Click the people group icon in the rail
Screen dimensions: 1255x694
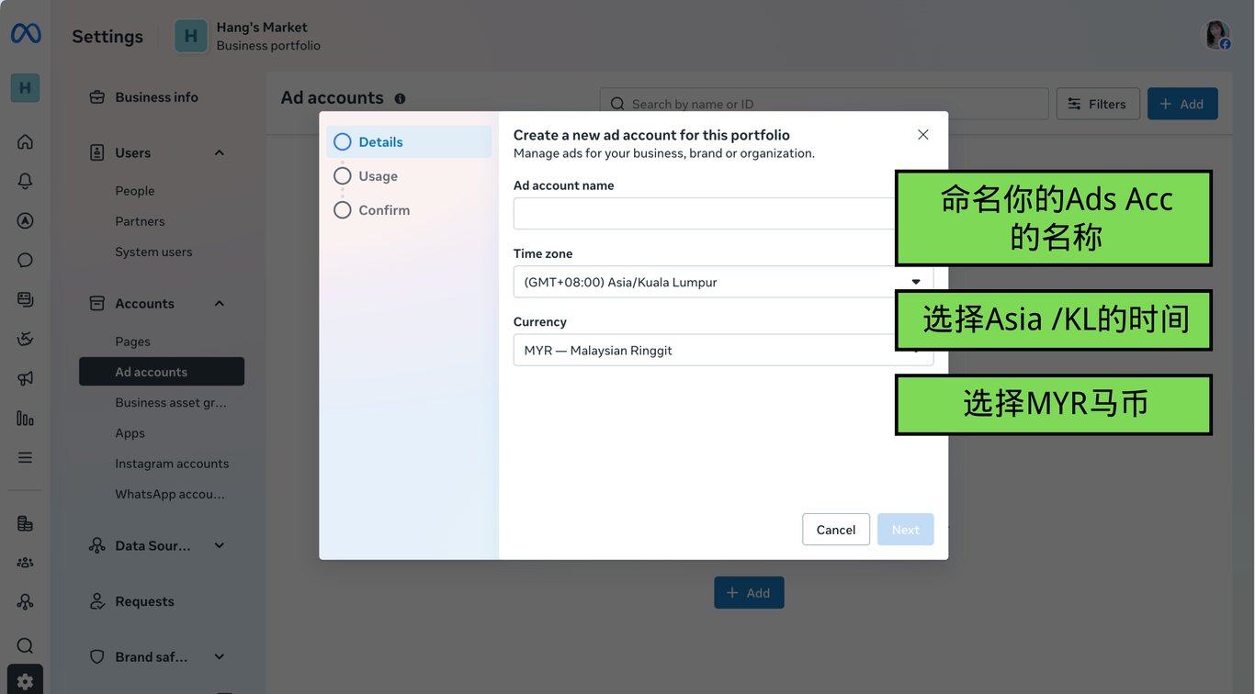(x=25, y=563)
